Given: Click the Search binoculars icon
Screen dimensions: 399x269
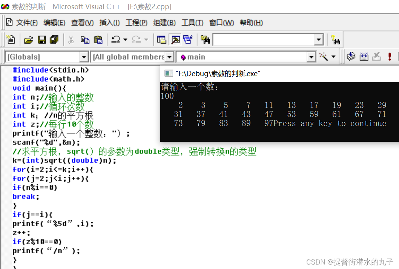Looking at the screenshot, I should [336, 40].
